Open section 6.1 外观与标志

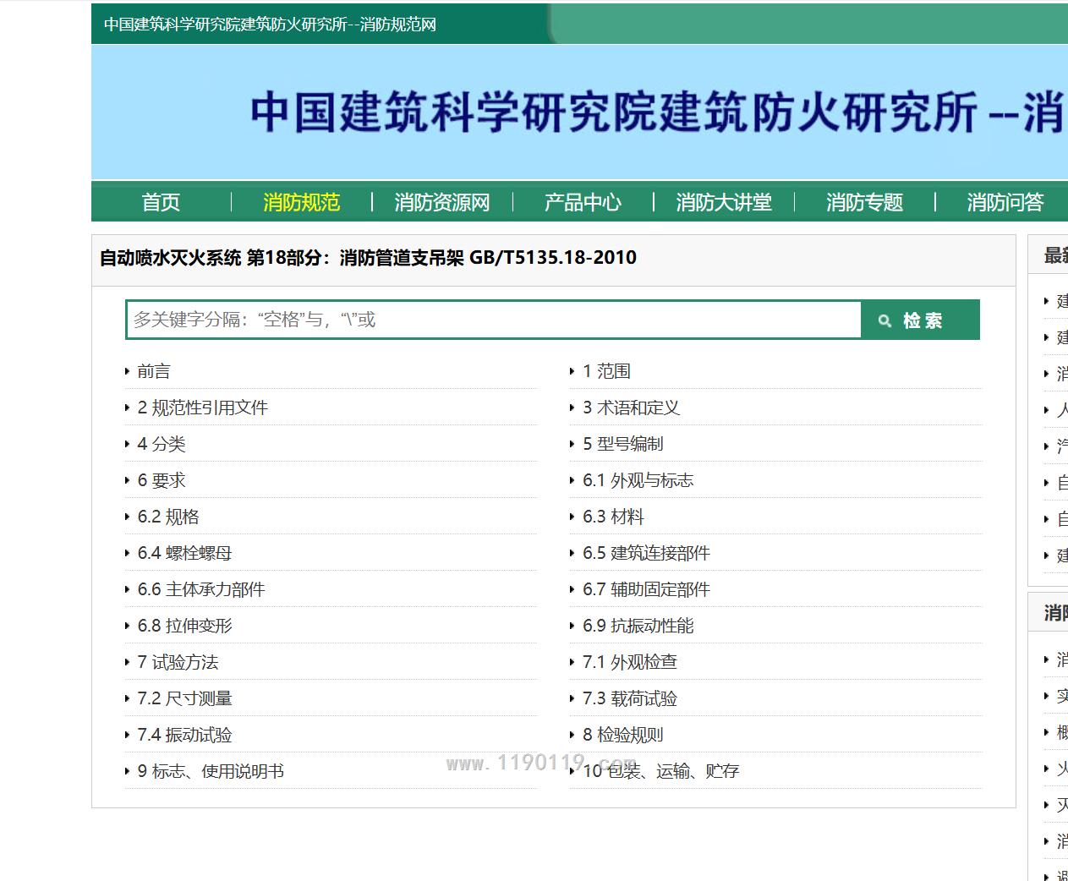point(638,480)
